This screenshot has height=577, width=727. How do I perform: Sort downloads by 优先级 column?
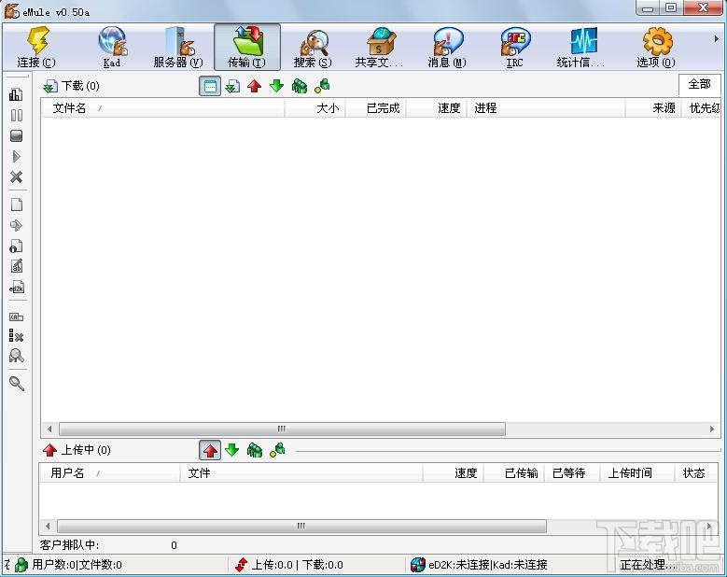(x=701, y=108)
